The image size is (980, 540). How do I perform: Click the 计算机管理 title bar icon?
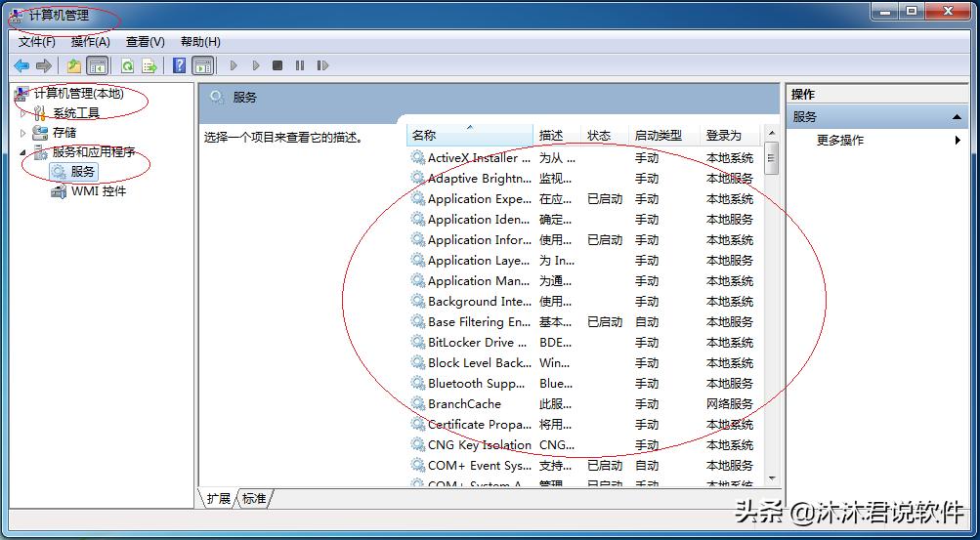coord(17,15)
